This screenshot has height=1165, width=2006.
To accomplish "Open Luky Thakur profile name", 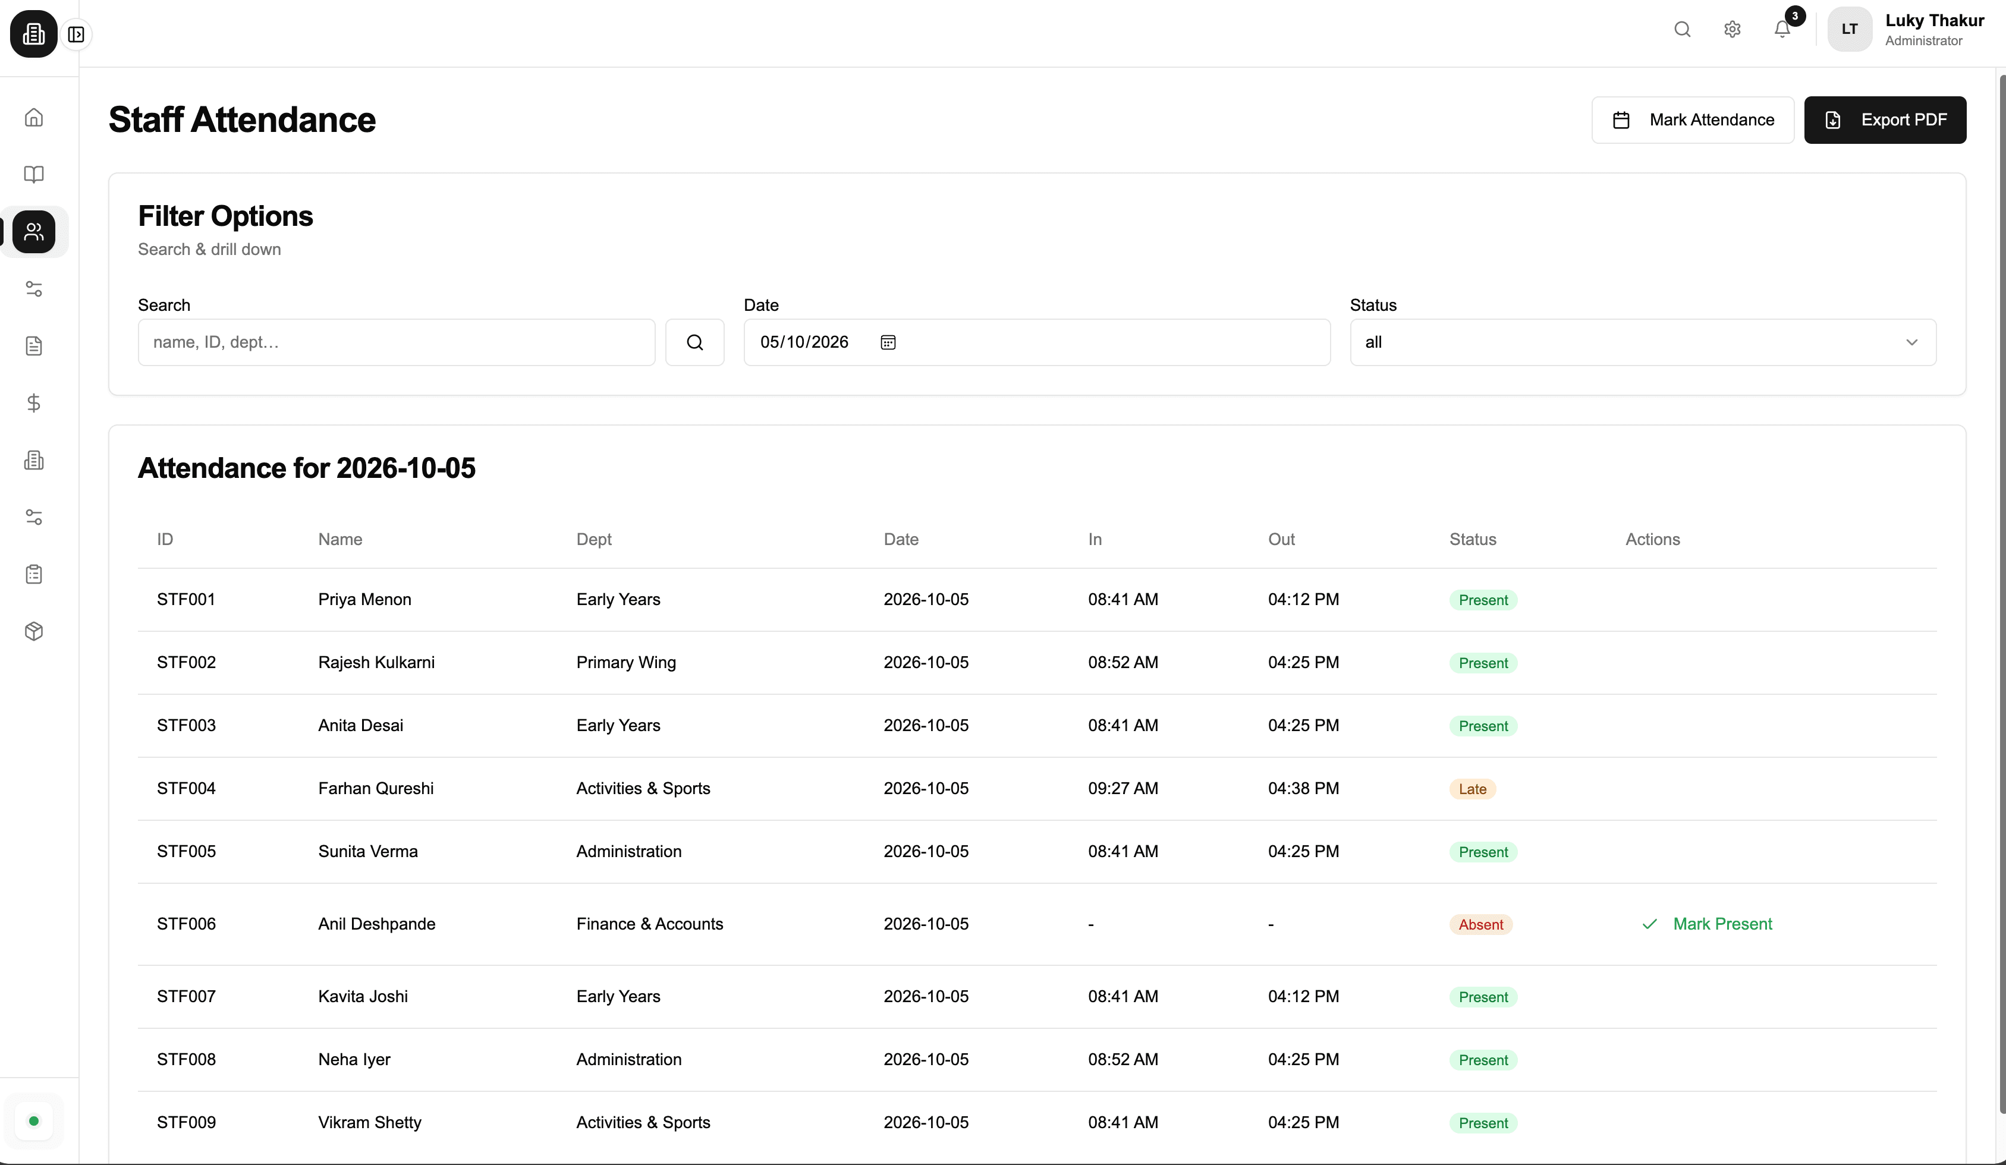I will (x=1935, y=21).
